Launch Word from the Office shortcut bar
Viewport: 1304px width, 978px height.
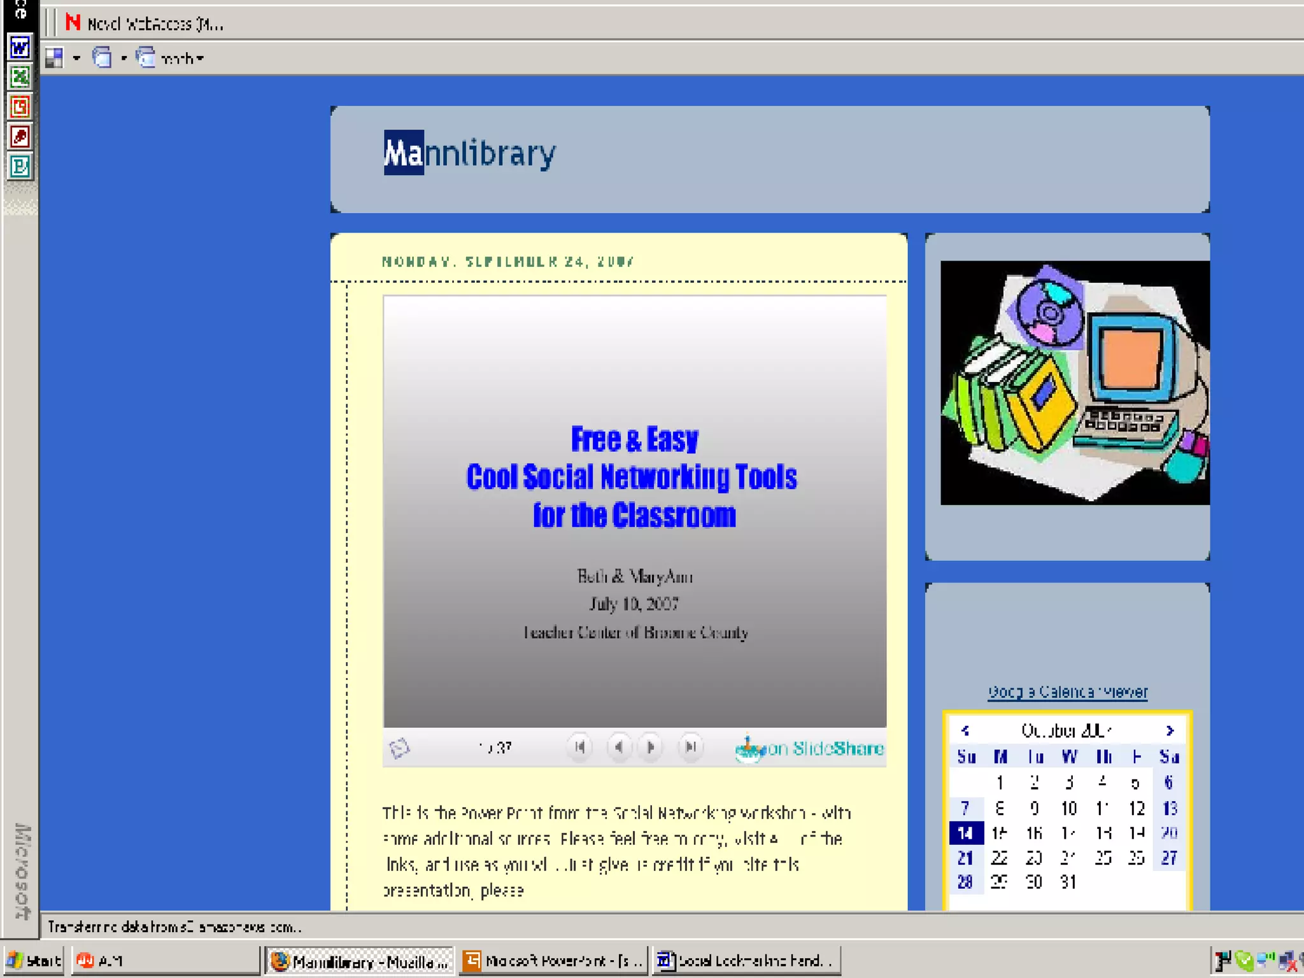coord(20,47)
